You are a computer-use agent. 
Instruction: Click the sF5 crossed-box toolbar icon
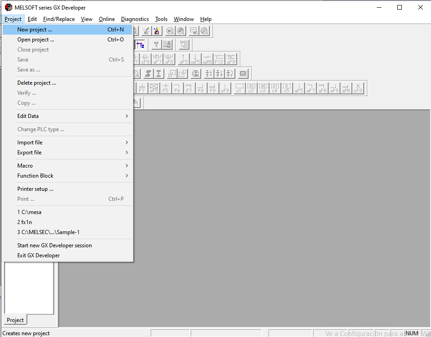click(154, 88)
